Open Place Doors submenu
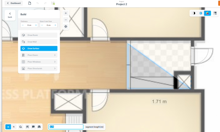Image resolution: width=220 pixels, height=132 pixels. (39, 55)
